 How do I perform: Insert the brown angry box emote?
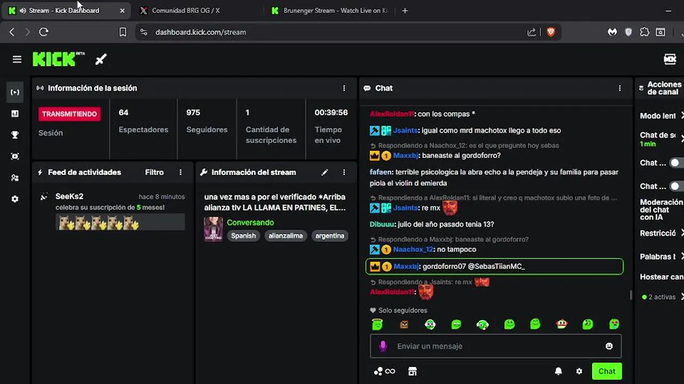coord(404,324)
